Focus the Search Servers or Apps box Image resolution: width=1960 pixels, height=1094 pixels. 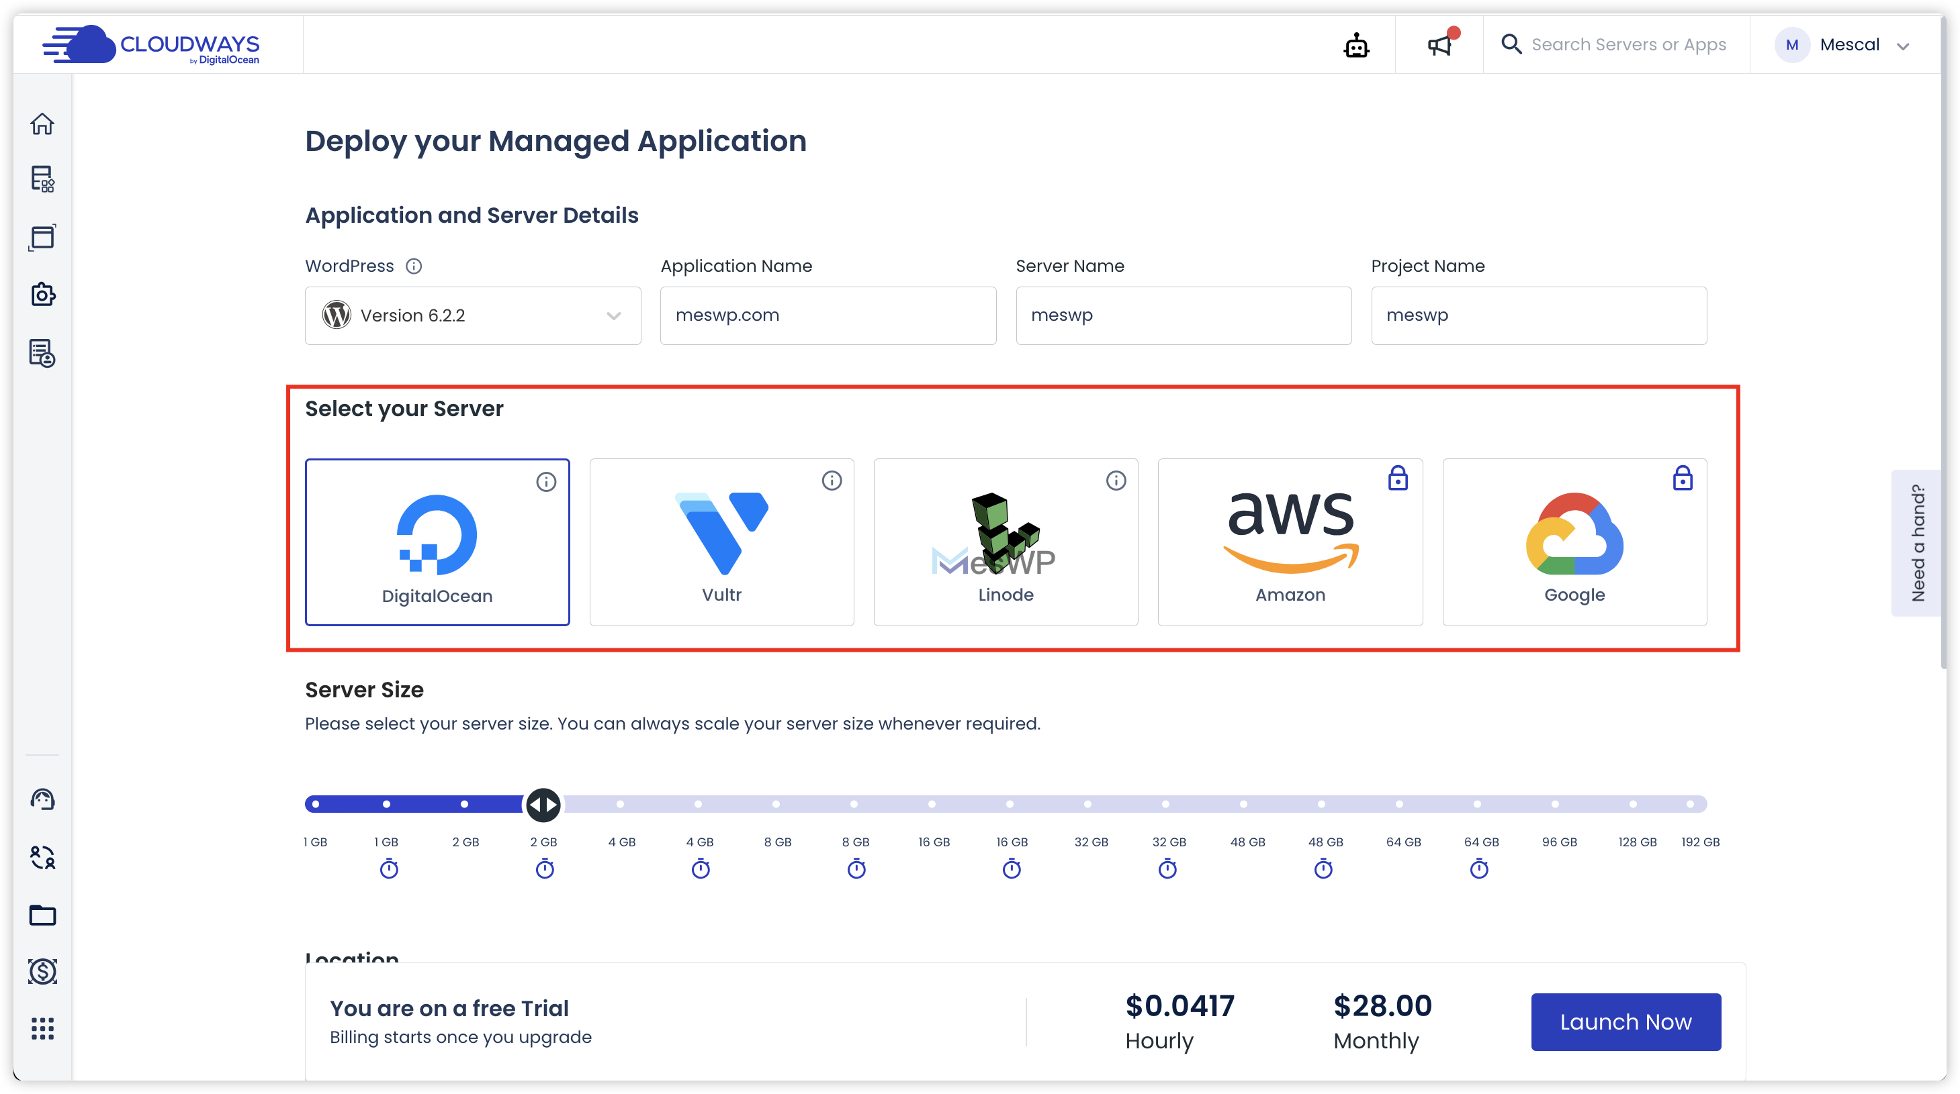coord(1628,45)
